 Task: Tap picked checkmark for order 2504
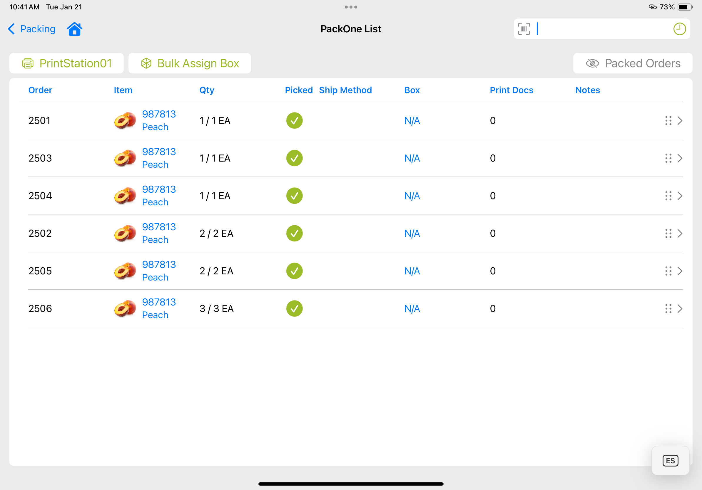(294, 196)
